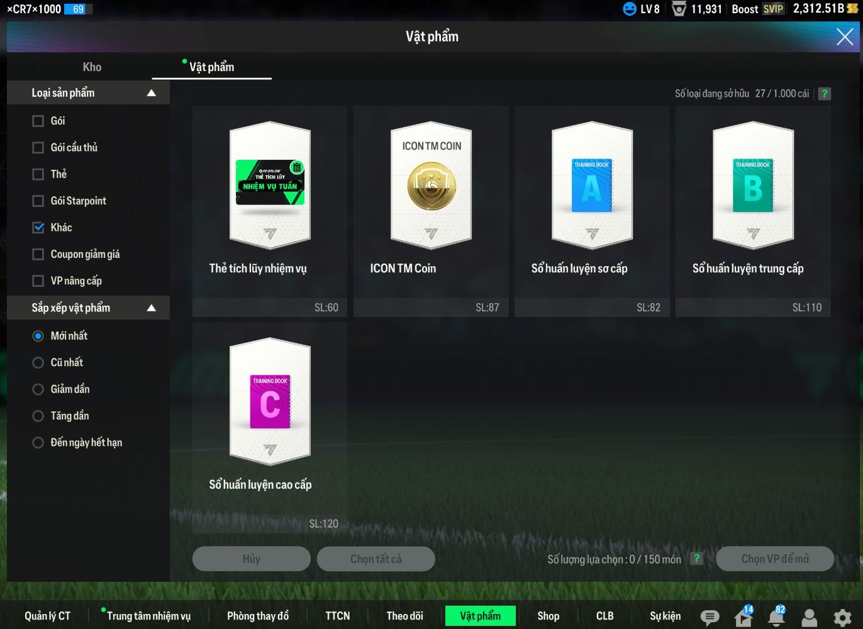
Task: Collapse the Loại sản phẩm section
Action: coord(151,93)
